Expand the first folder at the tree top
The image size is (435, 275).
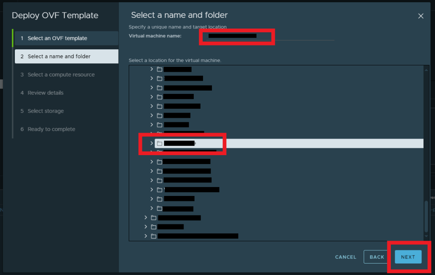(152, 69)
